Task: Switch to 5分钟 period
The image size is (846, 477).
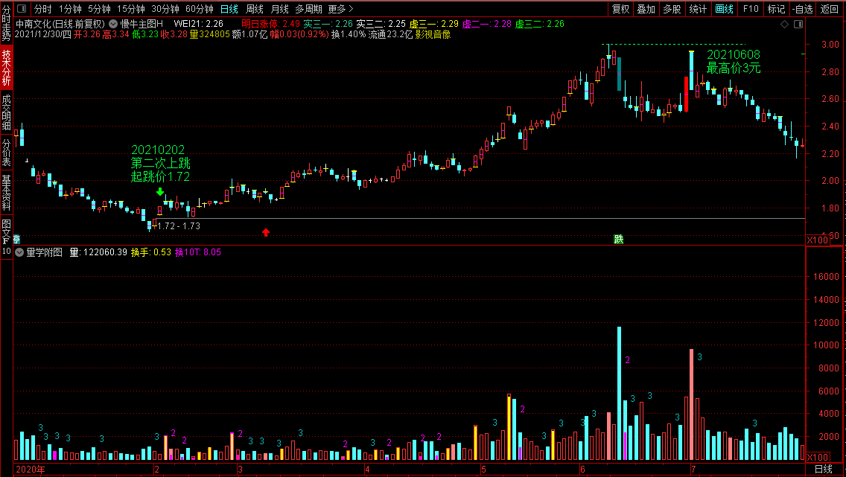Action: coord(99,9)
